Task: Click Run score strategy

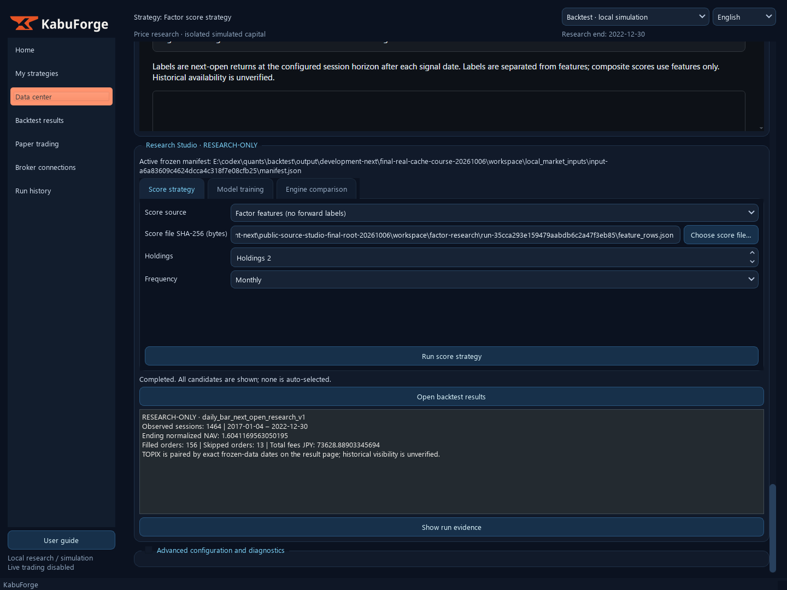Action: (x=451, y=356)
